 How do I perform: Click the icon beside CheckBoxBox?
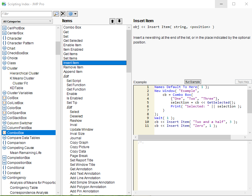4,53
